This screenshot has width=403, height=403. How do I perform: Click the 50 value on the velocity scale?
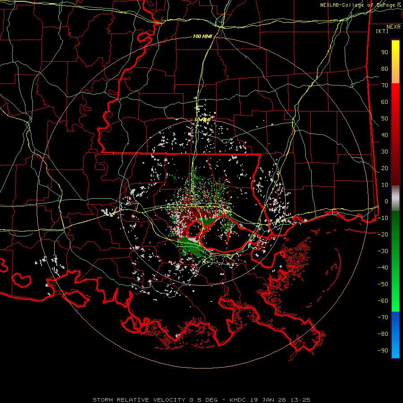[385, 119]
